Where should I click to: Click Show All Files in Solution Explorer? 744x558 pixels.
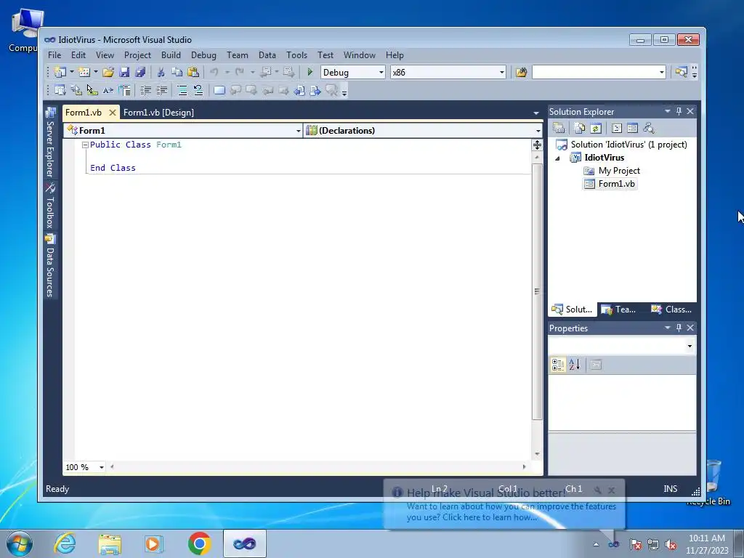click(579, 128)
